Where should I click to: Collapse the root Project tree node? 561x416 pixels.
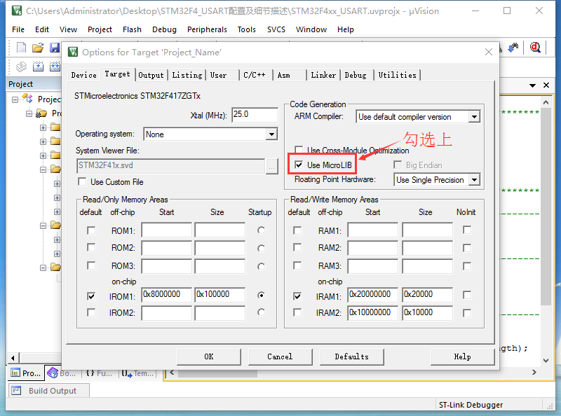click(x=15, y=99)
